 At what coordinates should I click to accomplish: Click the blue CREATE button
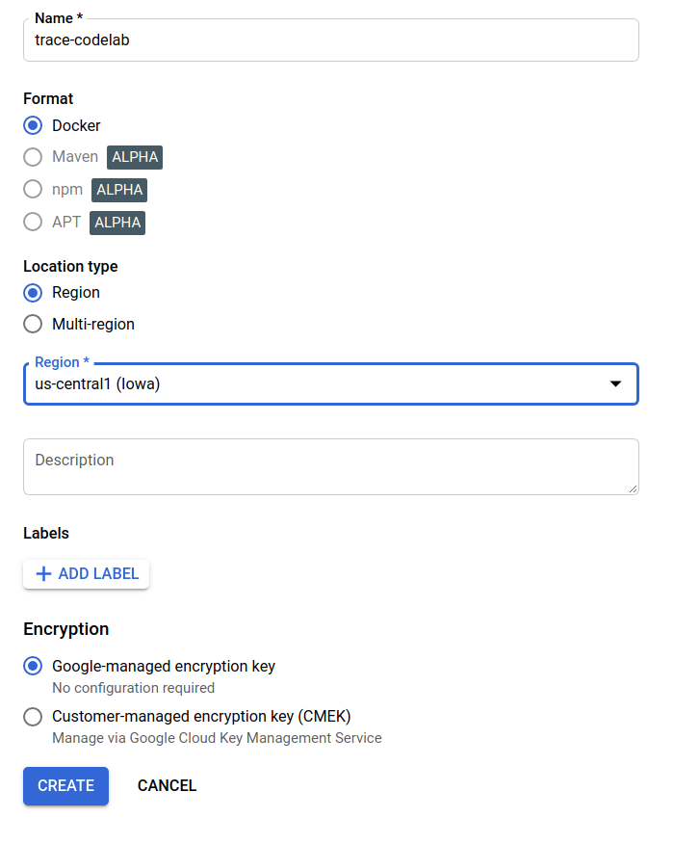click(x=65, y=786)
